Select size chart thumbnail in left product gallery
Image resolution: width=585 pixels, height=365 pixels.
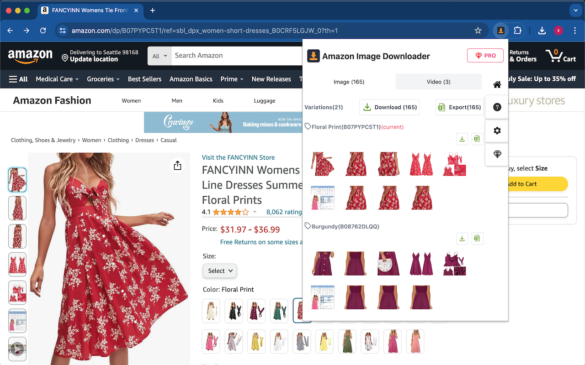tap(17, 321)
